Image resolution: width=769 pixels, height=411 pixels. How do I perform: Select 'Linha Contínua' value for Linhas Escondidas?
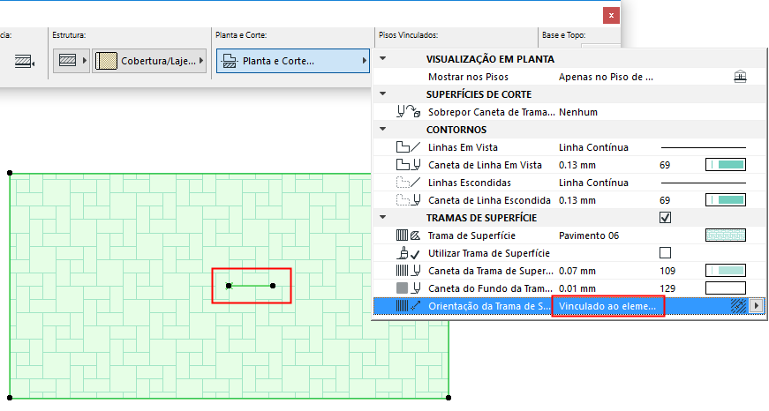click(x=593, y=183)
